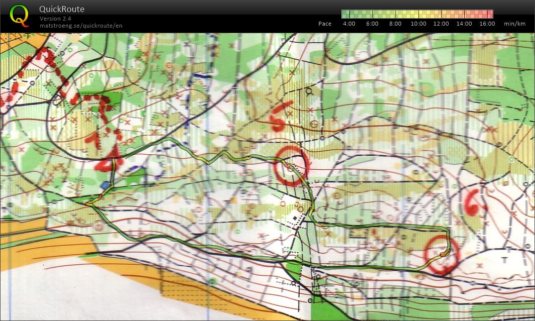Viewport: 535px width, 321px height.
Task: Click the Version 2.4 label
Action: point(55,19)
